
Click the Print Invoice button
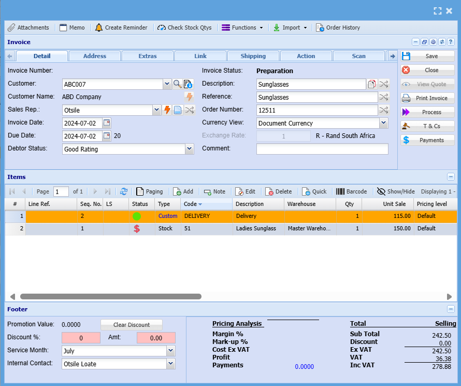coord(427,98)
